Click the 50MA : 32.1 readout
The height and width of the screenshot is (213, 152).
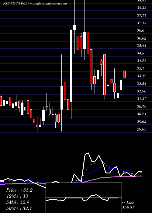click(x=19, y=208)
